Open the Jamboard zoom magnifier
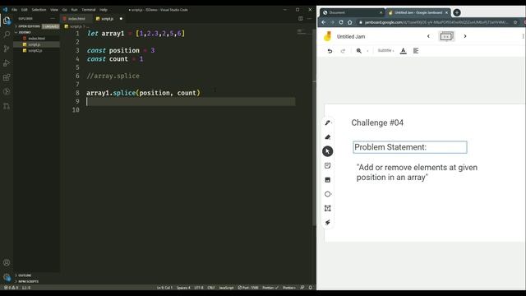 (359, 51)
